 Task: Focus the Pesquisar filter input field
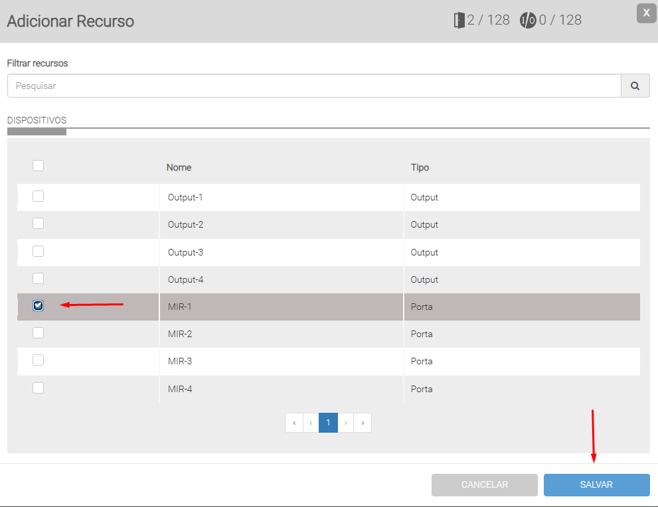[x=313, y=86]
